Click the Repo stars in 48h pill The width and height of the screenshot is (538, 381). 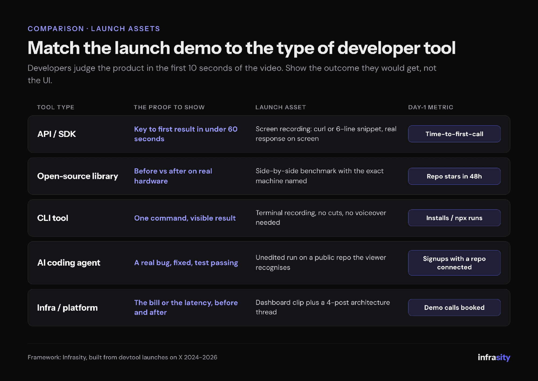(x=454, y=176)
